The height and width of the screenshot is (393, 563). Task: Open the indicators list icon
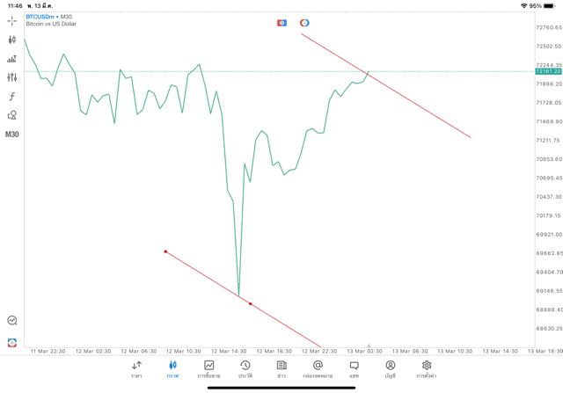[11, 59]
